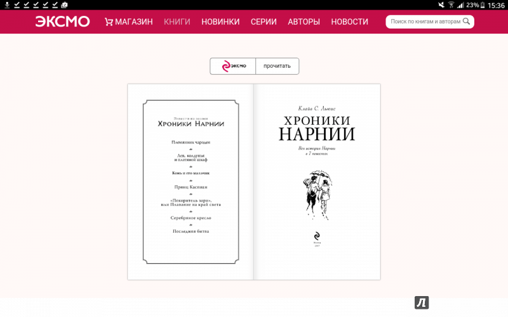The image size is (508, 317).
Task: Open the МАГАЗИН menu item
Action: (133, 22)
